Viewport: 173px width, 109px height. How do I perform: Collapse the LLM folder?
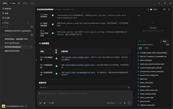pyautogui.click(x=5, y=27)
